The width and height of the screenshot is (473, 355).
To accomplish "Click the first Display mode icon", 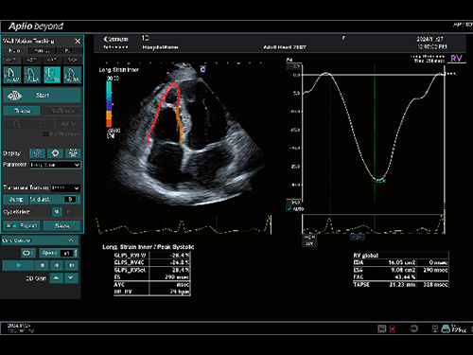I will point(37,153).
